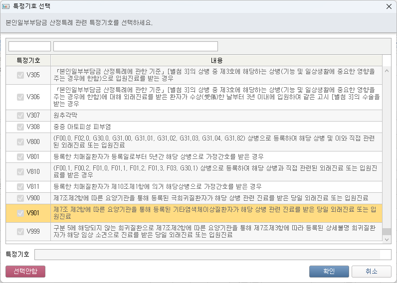Close the 특정기호 선택 dialog
This screenshot has height=283, width=397.
click(x=389, y=6)
